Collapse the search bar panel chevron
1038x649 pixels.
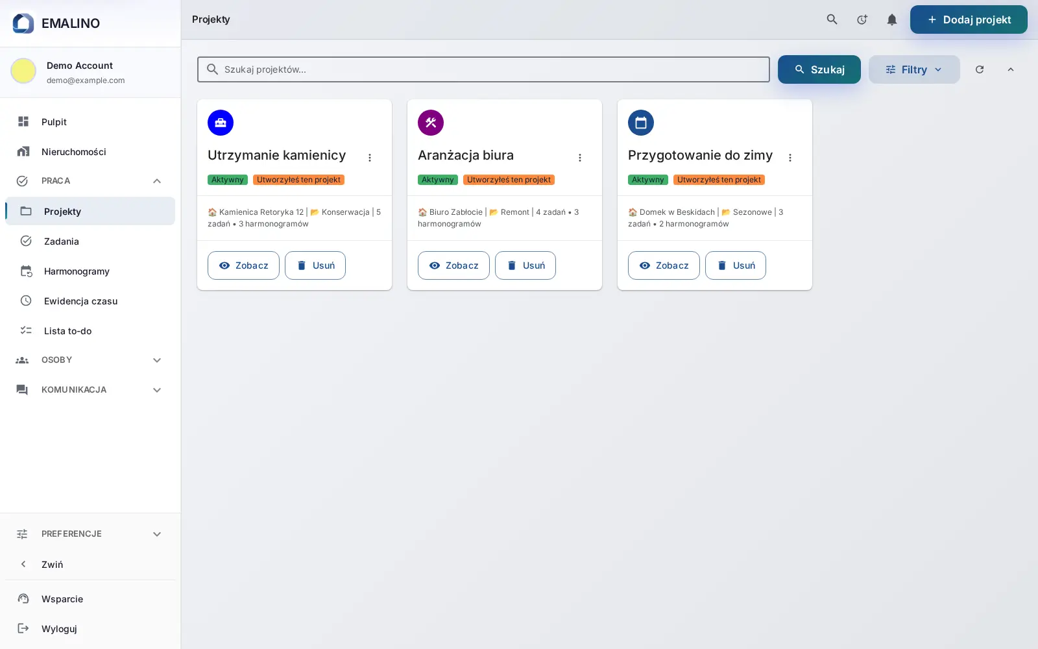[1011, 69]
